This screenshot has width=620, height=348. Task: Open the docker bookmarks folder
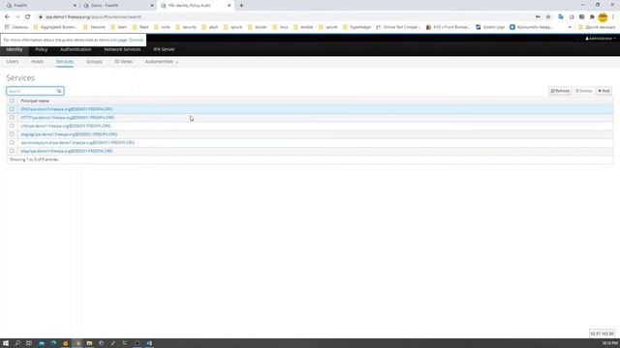(x=258, y=27)
